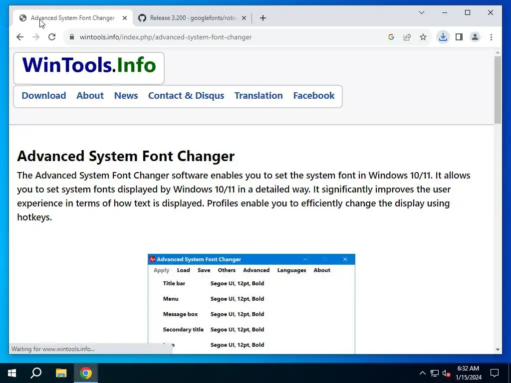Open the tab search chevron

tap(421, 12)
